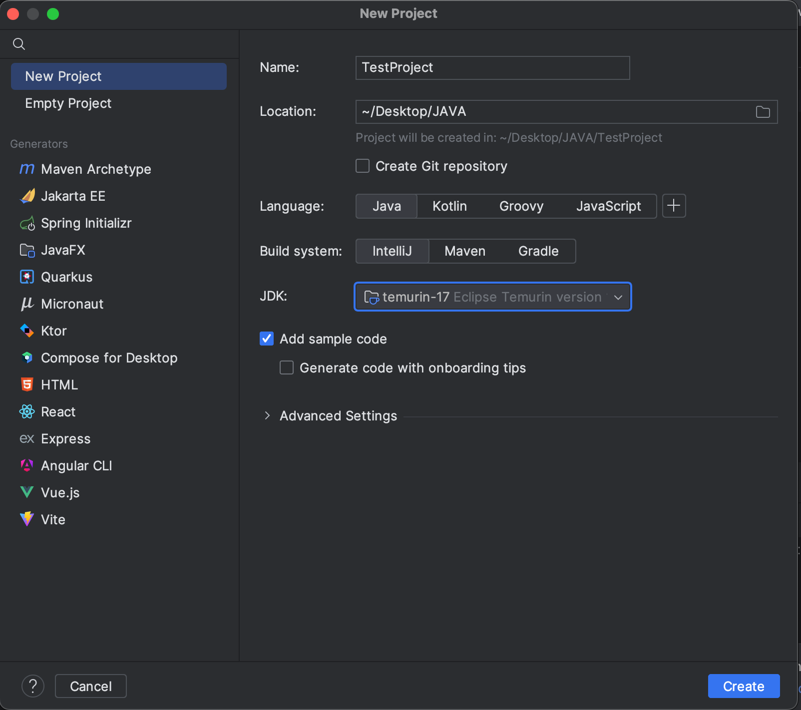801x710 pixels.
Task: Click the Generators section heading
Action: pos(39,144)
